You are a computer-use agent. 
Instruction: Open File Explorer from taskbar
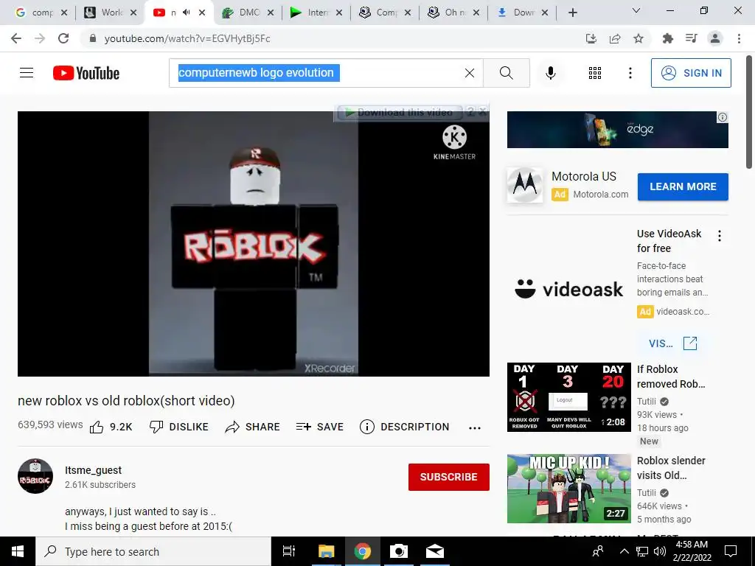326,551
